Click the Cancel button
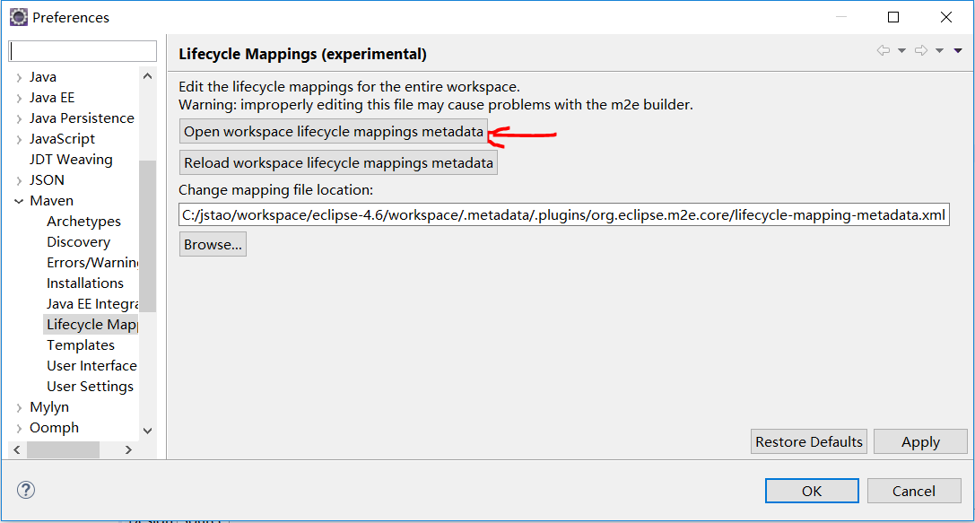This screenshot has height=523, width=975. 913,491
